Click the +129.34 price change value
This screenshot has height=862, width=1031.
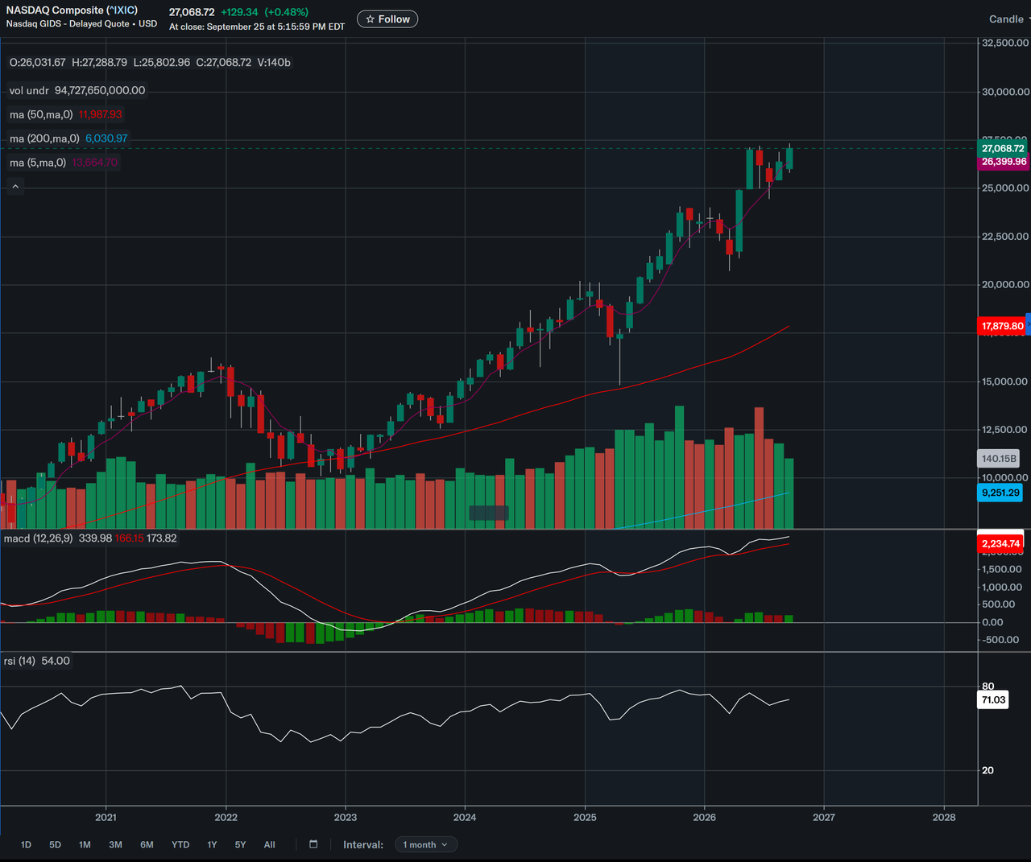click(x=240, y=12)
